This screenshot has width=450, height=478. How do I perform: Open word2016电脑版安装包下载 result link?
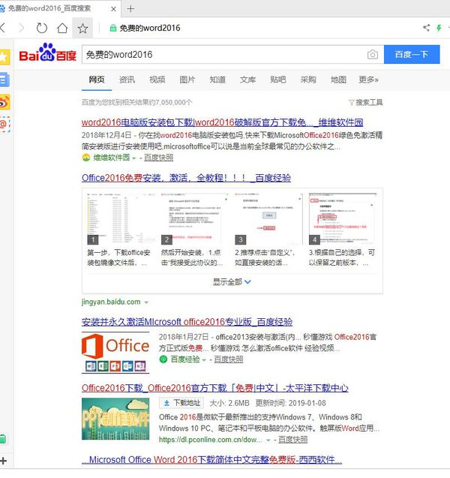pos(223,122)
